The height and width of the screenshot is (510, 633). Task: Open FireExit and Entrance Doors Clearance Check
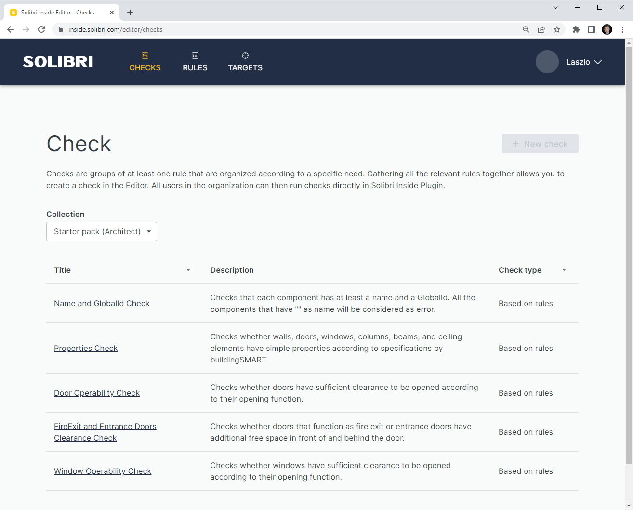(105, 432)
